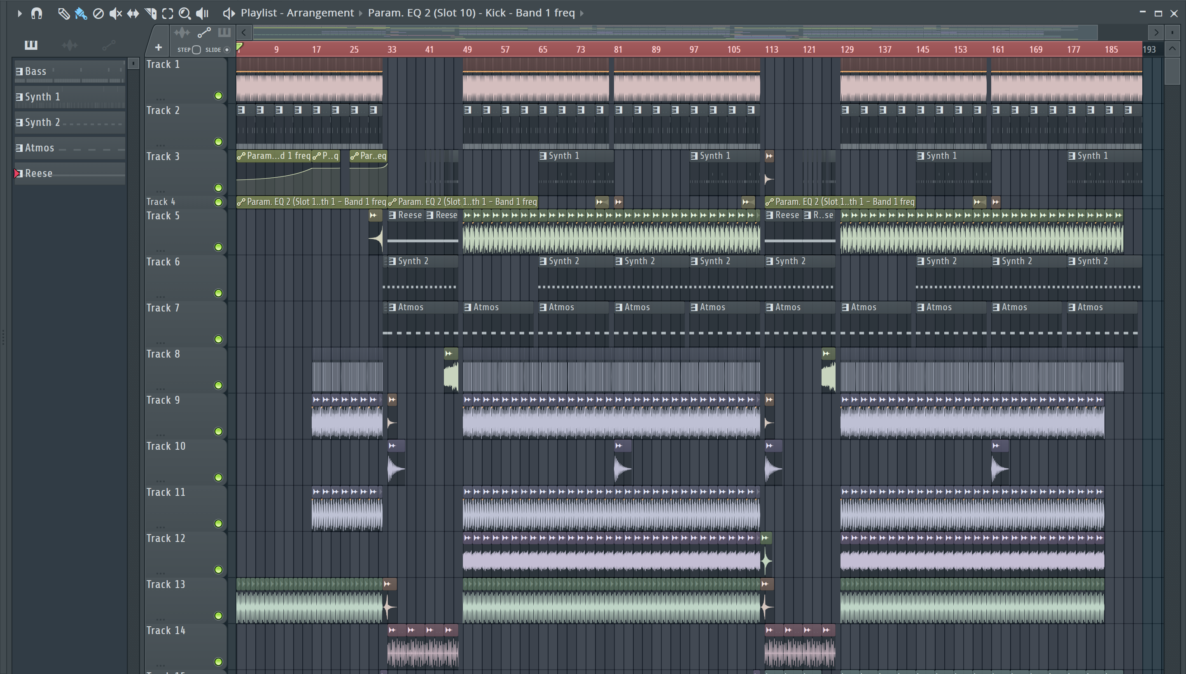Open the Param. EQ 2 clip selector
Image resolution: width=1186 pixels, height=674 pixels.
click(x=471, y=12)
